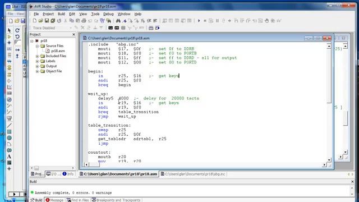Click the rotate clockwise icon in ISIS window
359x202 pixels.
(x=17, y=30)
